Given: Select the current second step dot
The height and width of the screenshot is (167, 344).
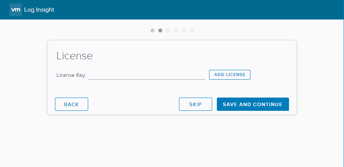Looking at the screenshot, I should click(x=160, y=30).
